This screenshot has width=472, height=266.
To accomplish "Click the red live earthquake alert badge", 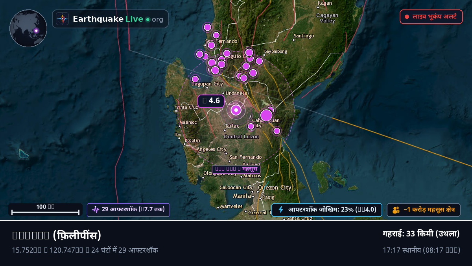I will 431,17.
